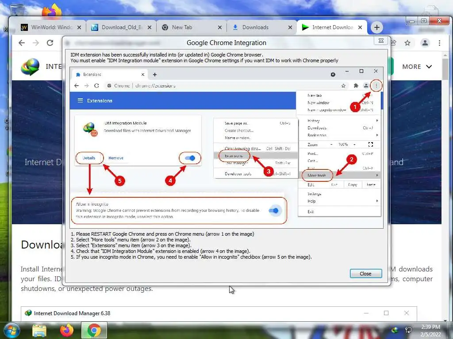Click the Chrome taskbar button
453x339 pixels.
(x=94, y=330)
